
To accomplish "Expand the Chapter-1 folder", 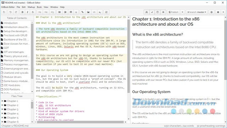I will (2, 101).
